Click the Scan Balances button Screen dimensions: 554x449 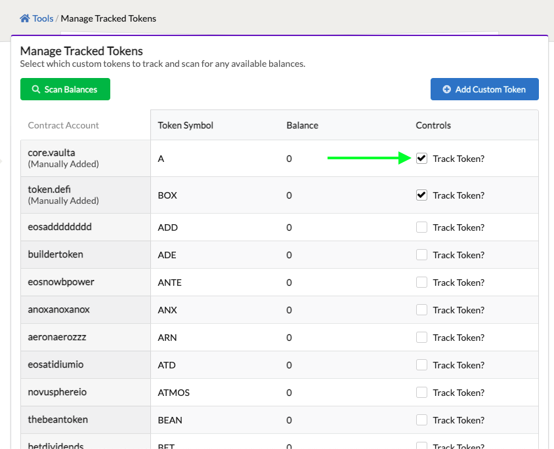click(65, 89)
